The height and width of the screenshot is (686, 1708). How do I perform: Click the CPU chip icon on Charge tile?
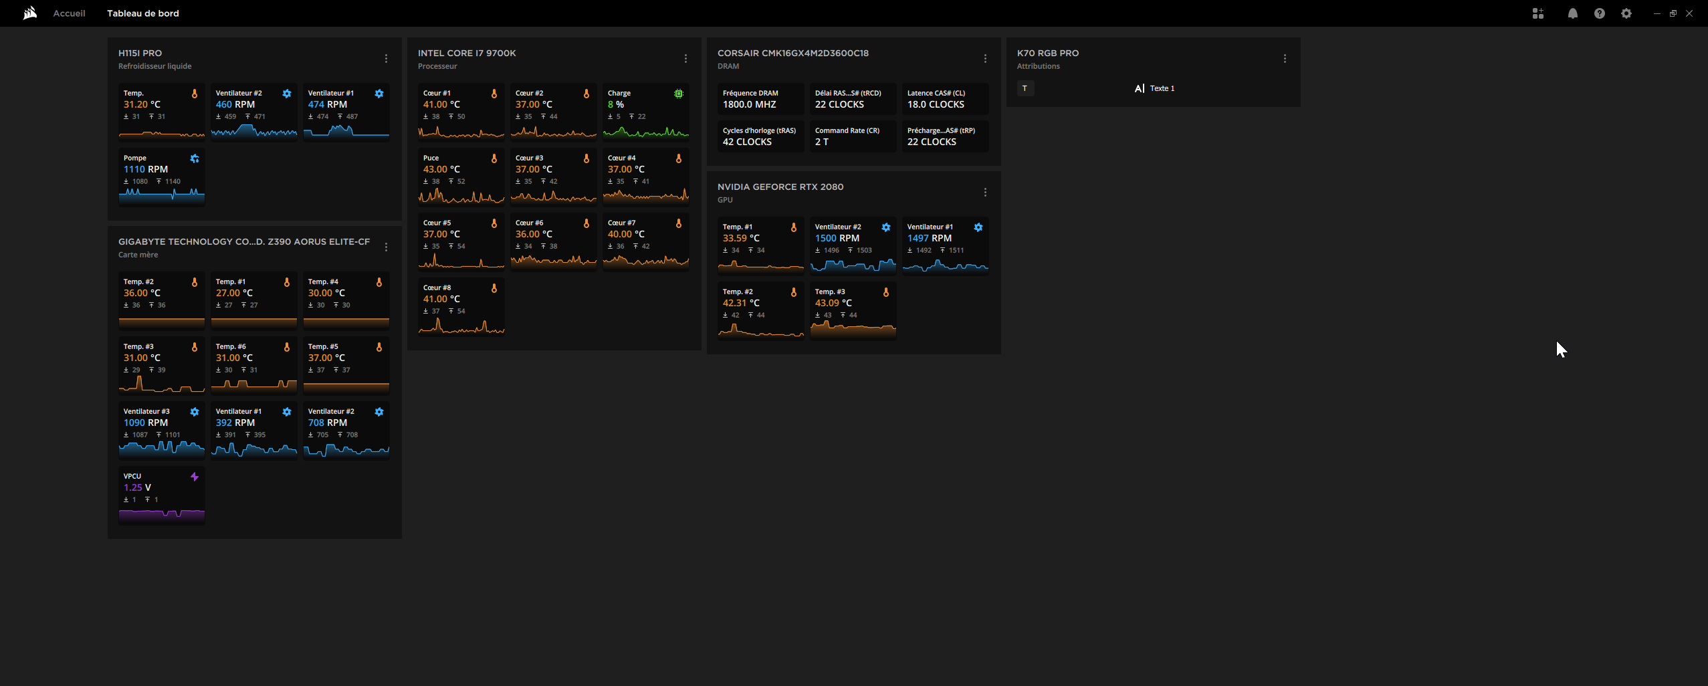tap(678, 94)
